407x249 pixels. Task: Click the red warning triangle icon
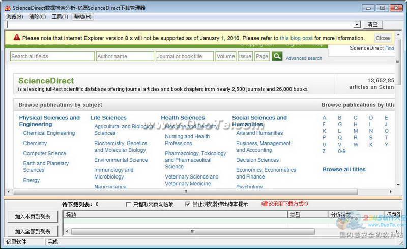coord(17,37)
